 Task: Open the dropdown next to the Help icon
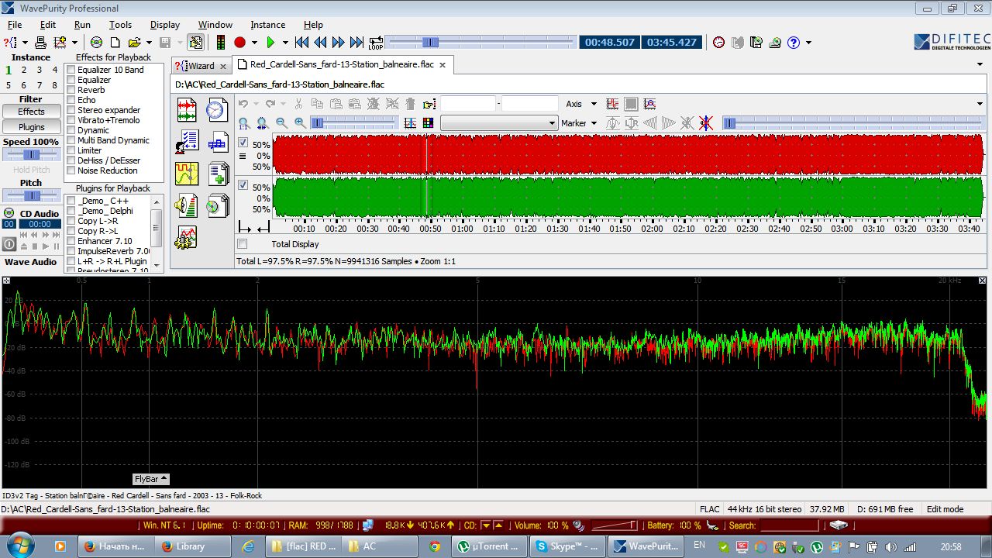pyautogui.click(x=808, y=43)
